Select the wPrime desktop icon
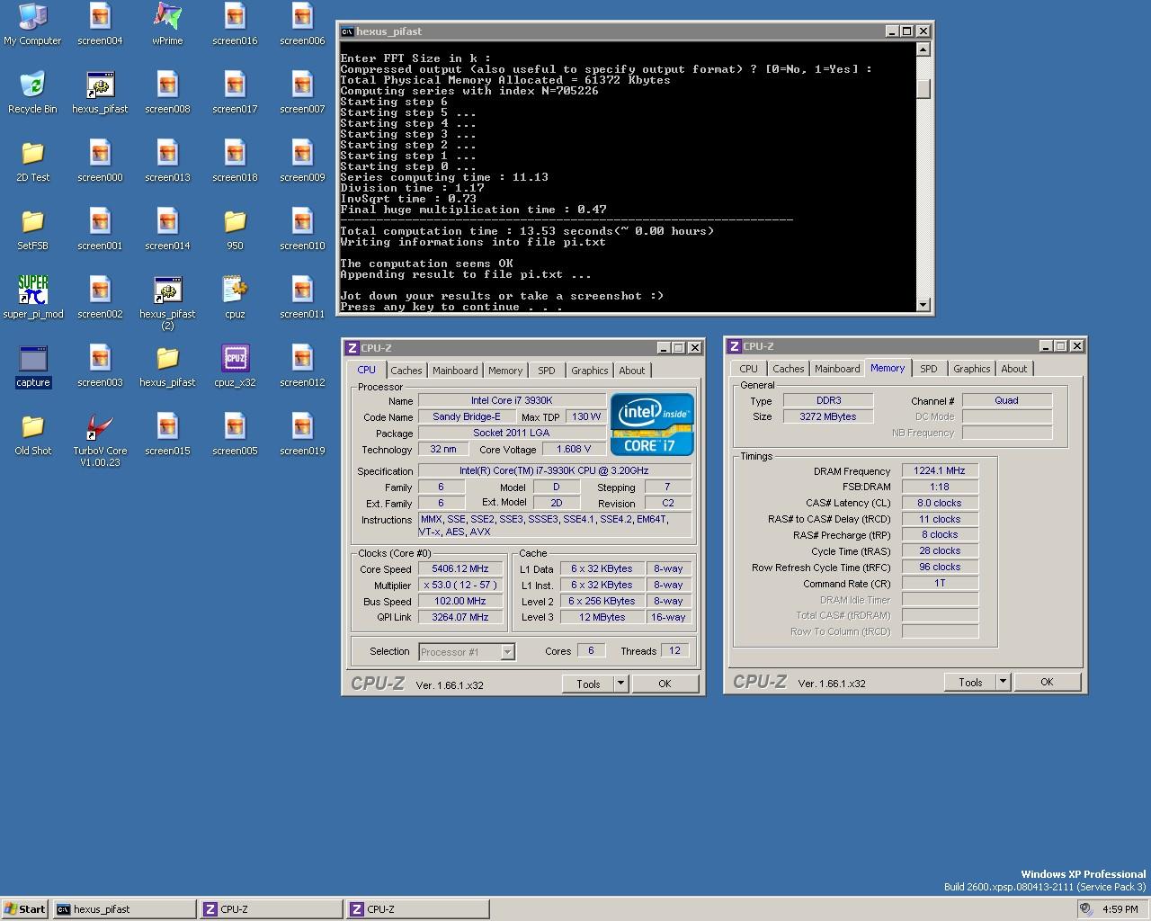Image resolution: width=1151 pixels, height=921 pixels. [x=167, y=24]
